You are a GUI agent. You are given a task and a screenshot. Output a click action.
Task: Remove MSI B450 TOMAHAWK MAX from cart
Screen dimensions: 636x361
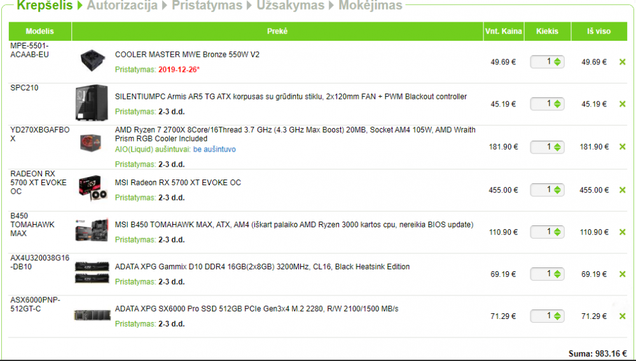coord(622,232)
